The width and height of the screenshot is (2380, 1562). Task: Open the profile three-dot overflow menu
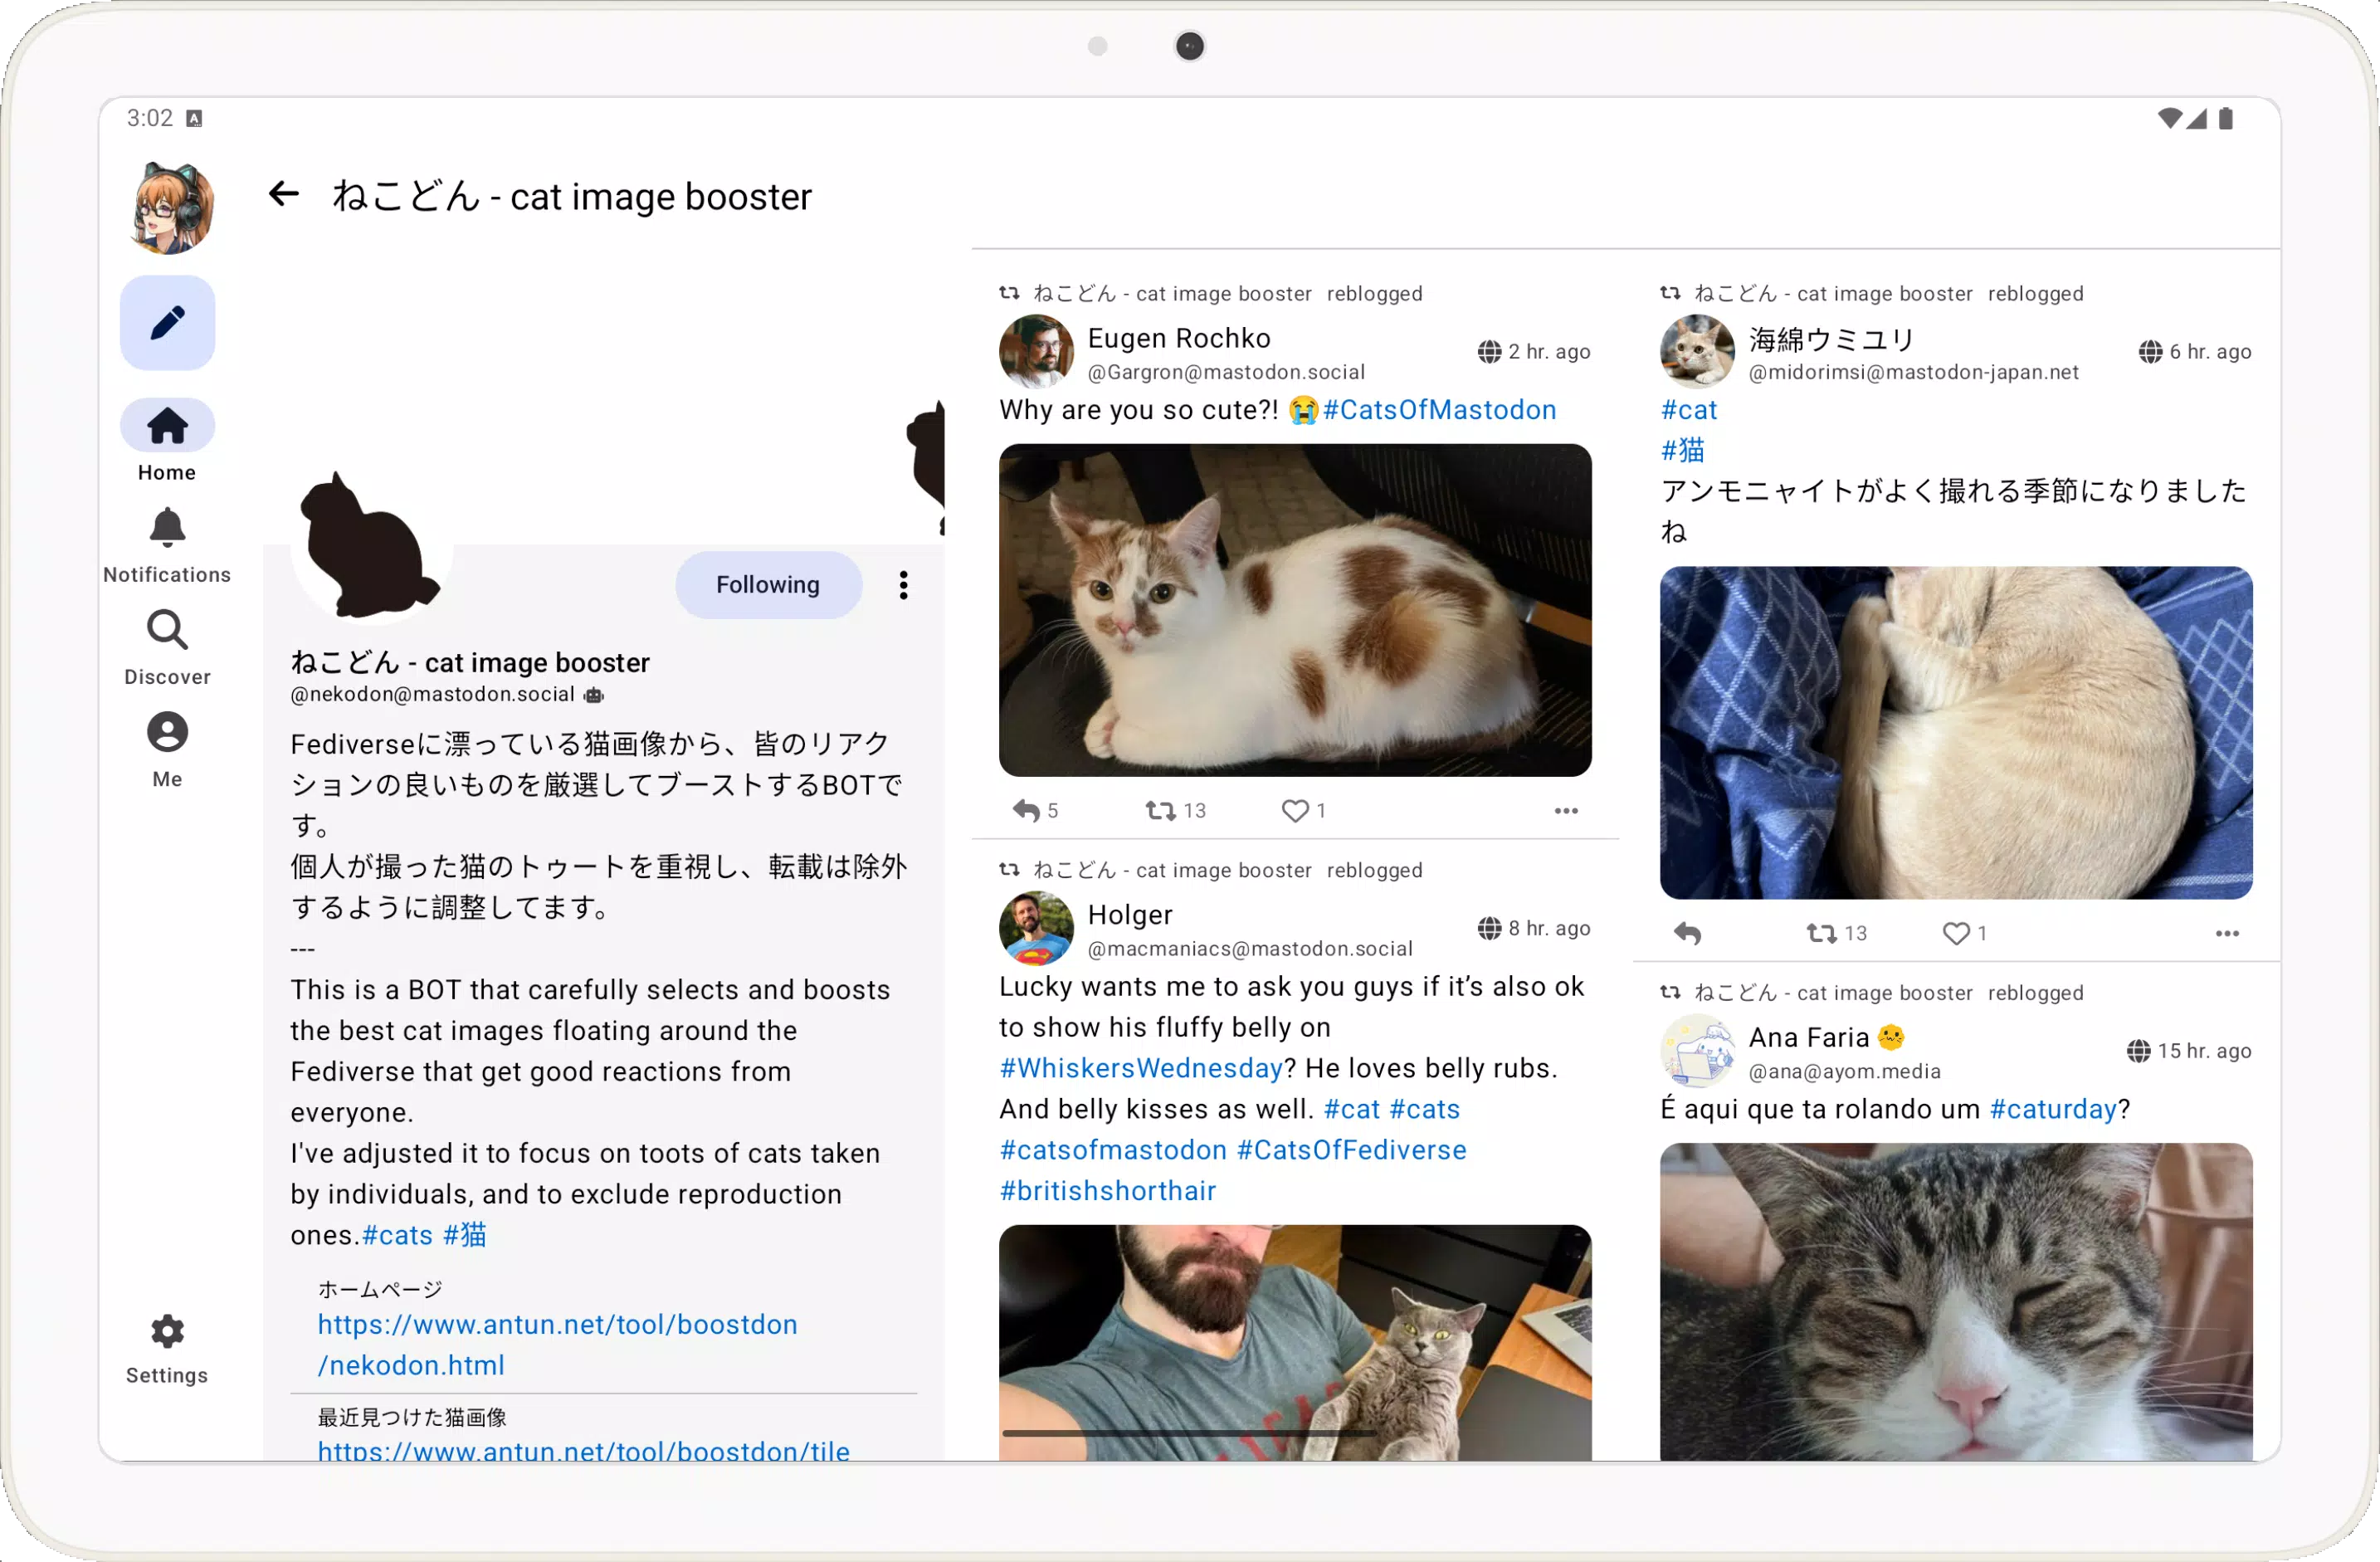pyautogui.click(x=903, y=585)
